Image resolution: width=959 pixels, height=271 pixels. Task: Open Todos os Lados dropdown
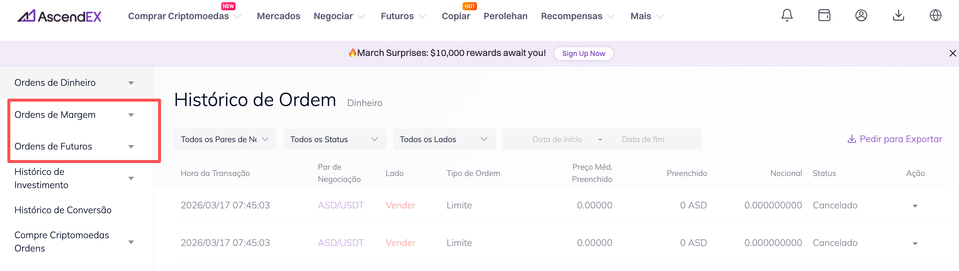click(443, 139)
